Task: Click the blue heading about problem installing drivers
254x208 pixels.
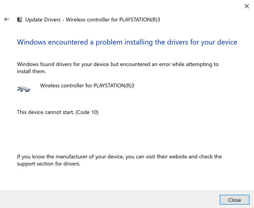Action: (x=127, y=42)
